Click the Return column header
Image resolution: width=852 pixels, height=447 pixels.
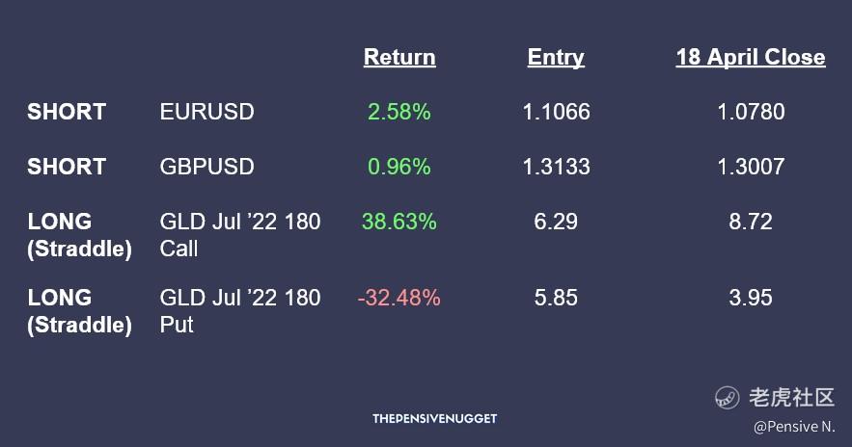pyautogui.click(x=399, y=58)
